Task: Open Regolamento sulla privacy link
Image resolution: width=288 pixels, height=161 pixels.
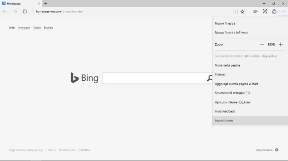Action: pyautogui.click(x=26, y=150)
